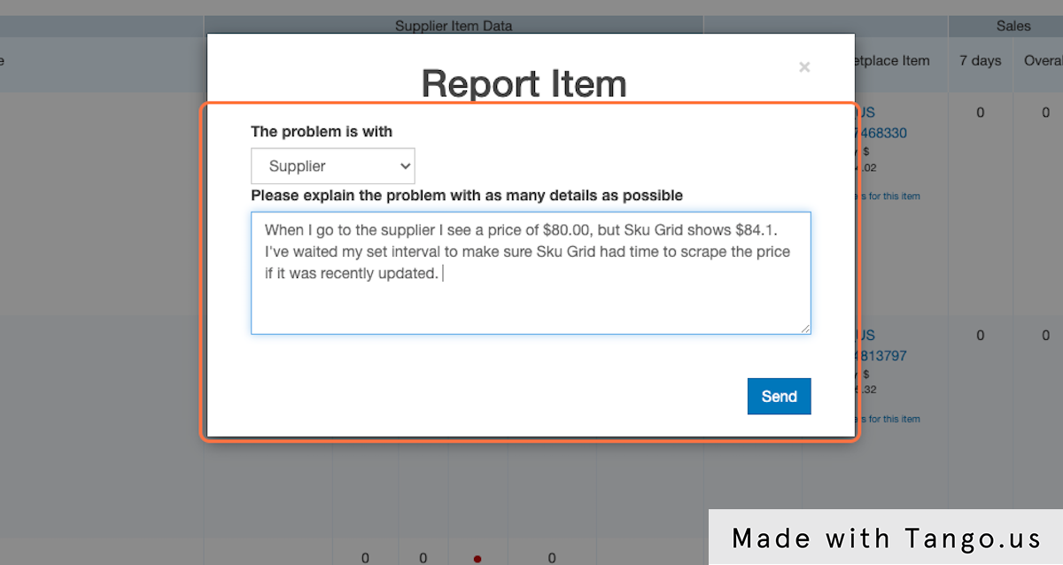Close the Report Item dialog
Viewport: 1063px width, 565px height.
pos(804,66)
